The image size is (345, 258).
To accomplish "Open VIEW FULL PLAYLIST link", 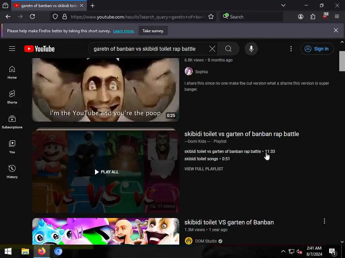I will (x=204, y=169).
